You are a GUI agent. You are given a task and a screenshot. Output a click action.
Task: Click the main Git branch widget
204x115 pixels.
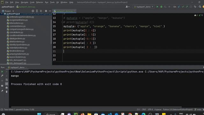pyautogui.click(x=198, y=110)
